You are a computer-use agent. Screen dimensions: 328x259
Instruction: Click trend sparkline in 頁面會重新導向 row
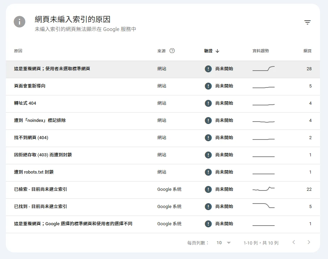pyautogui.click(x=264, y=87)
